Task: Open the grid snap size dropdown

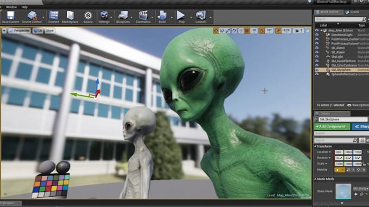Action: (254, 31)
